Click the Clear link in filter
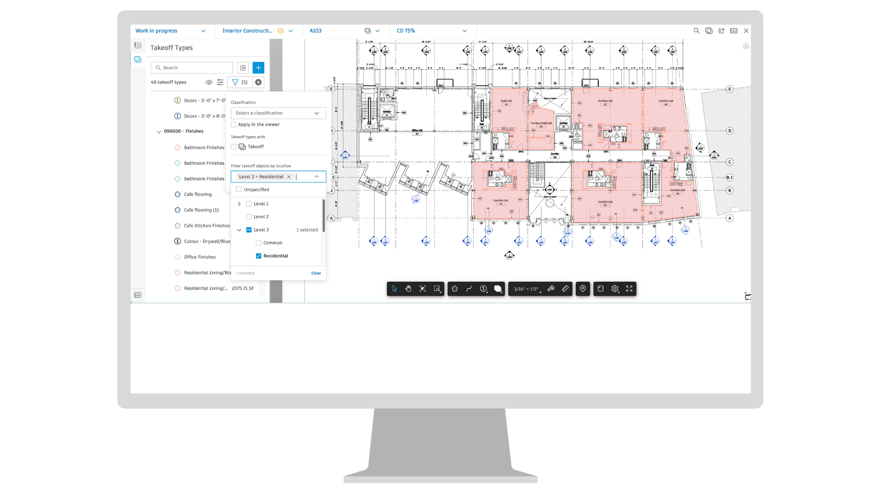This screenshot has width=881, height=495. coord(316,273)
